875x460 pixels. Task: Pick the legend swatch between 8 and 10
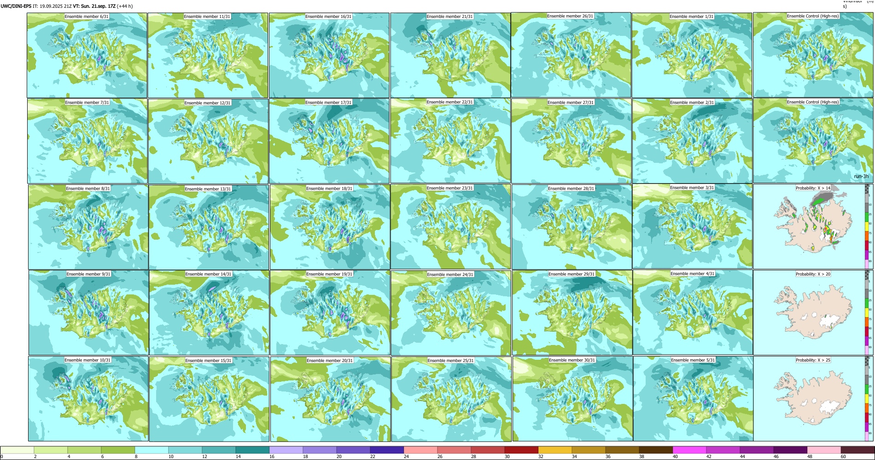(x=152, y=450)
